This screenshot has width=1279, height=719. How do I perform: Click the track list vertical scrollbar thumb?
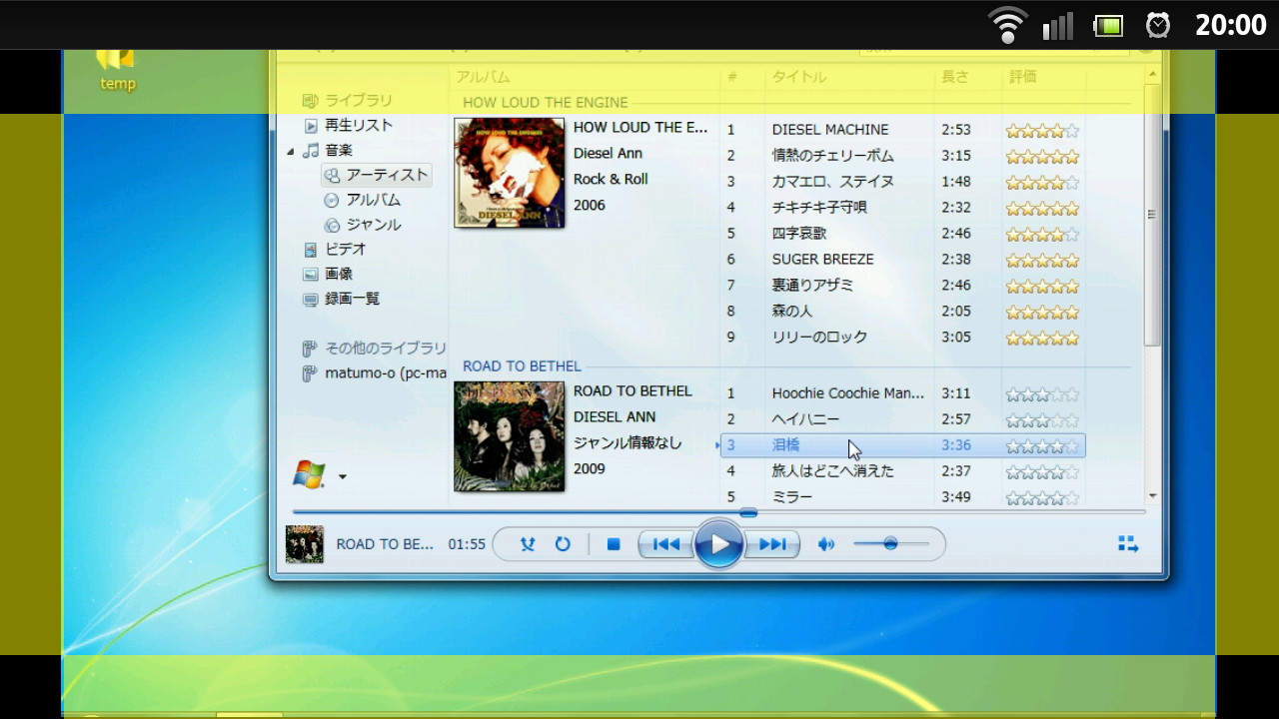click(1152, 215)
